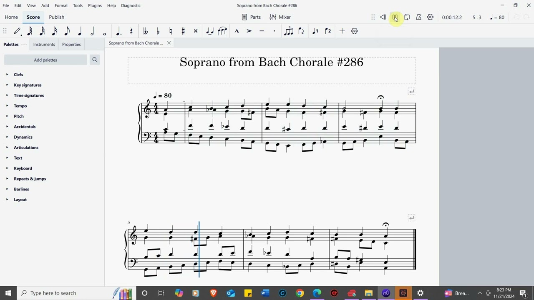Go to the Publish tab
534x300 pixels.
tap(56, 17)
